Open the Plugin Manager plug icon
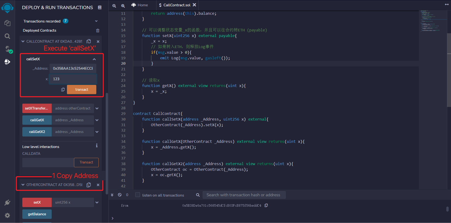Screen dimensions: 451x223 coord(7,202)
